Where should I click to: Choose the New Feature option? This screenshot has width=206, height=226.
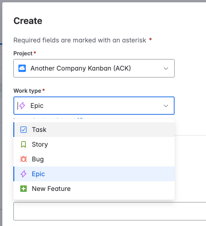point(94,189)
